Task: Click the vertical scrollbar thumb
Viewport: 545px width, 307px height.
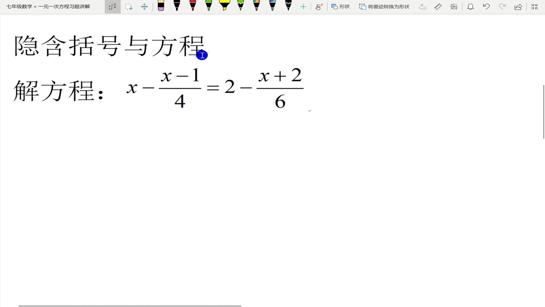Action: (543, 112)
